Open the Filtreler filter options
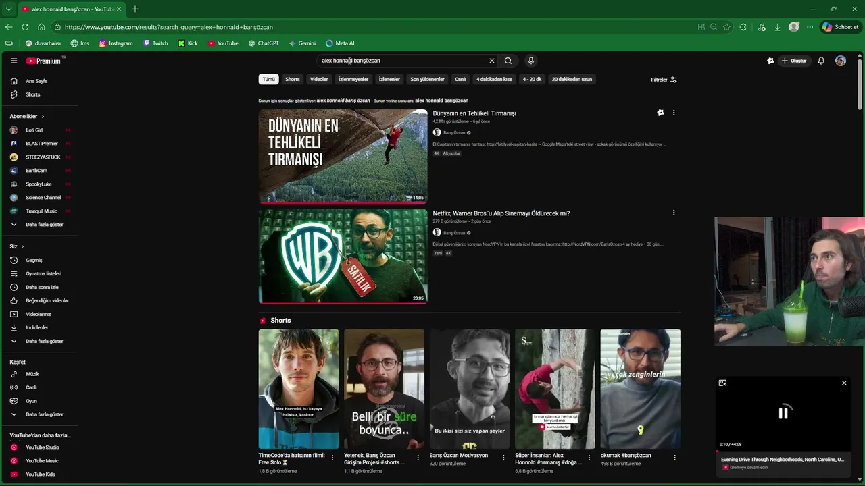The width and height of the screenshot is (865, 486). point(664,80)
